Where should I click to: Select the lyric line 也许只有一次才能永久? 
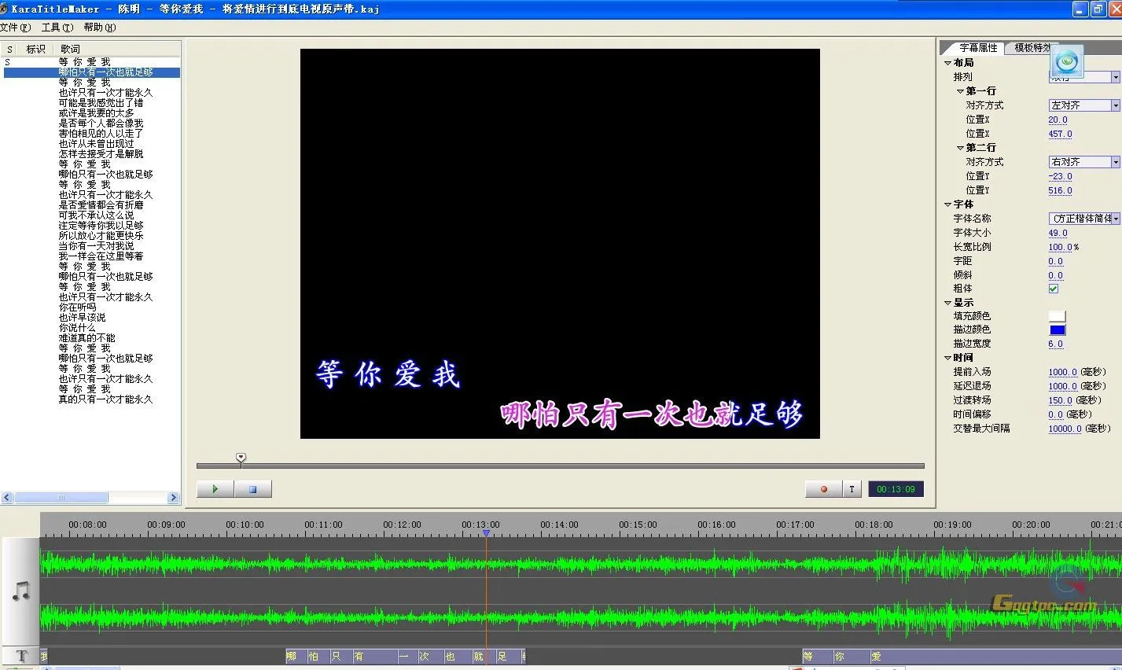pyautogui.click(x=107, y=91)
